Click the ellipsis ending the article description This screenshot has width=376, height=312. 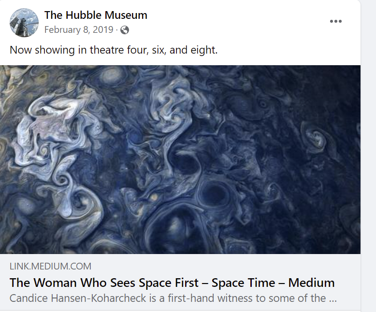(x=333, y=299)
